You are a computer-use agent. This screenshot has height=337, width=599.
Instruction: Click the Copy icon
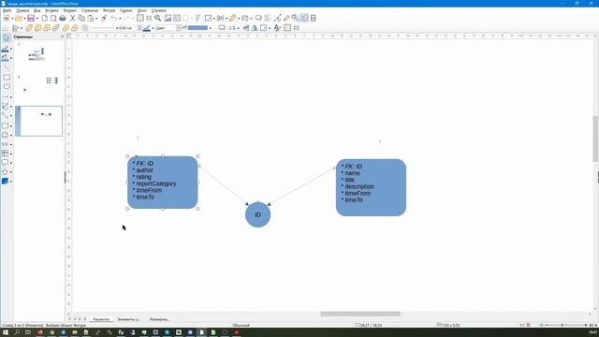pos(81,19)
